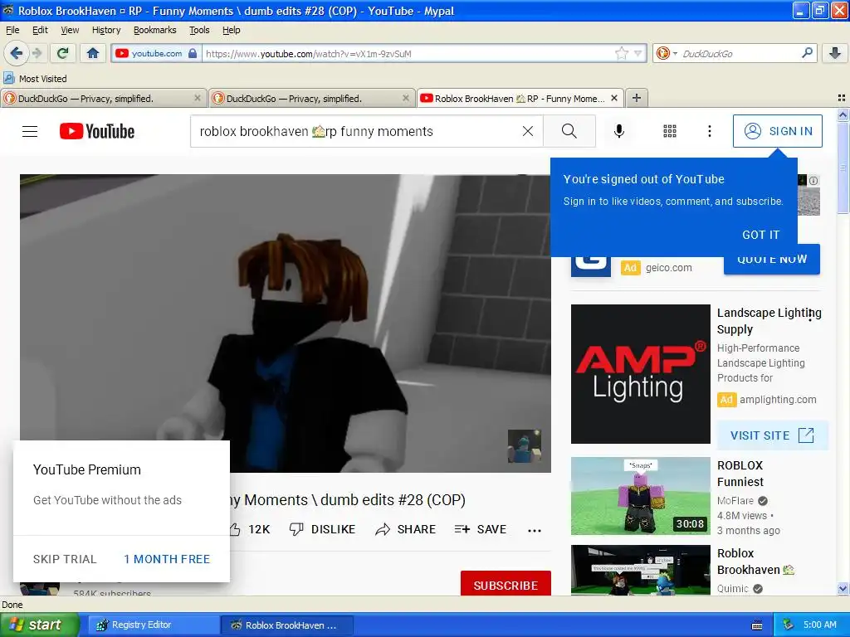Click the ad info icon near top right
This screenshot has height=637, width=850.
click(x=813, y=181)
